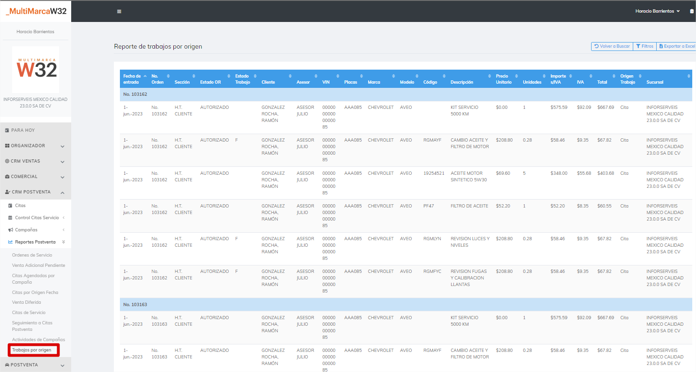
Task: Select the Trabajos por origen report
Action: pyautogui.click(x=32, y=350)
